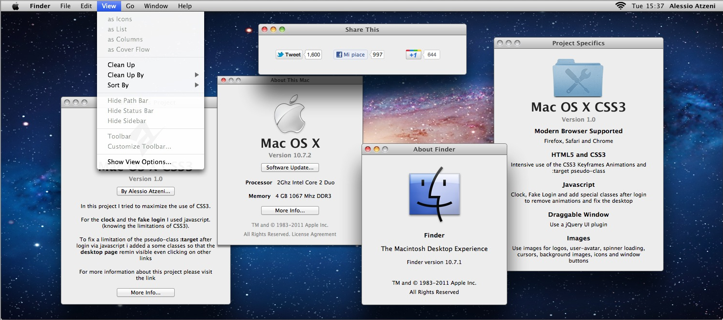The height and width of the screenshot is (320, 723).
Task: Open the Apple menu logo
Action: [x=15, y=6]
